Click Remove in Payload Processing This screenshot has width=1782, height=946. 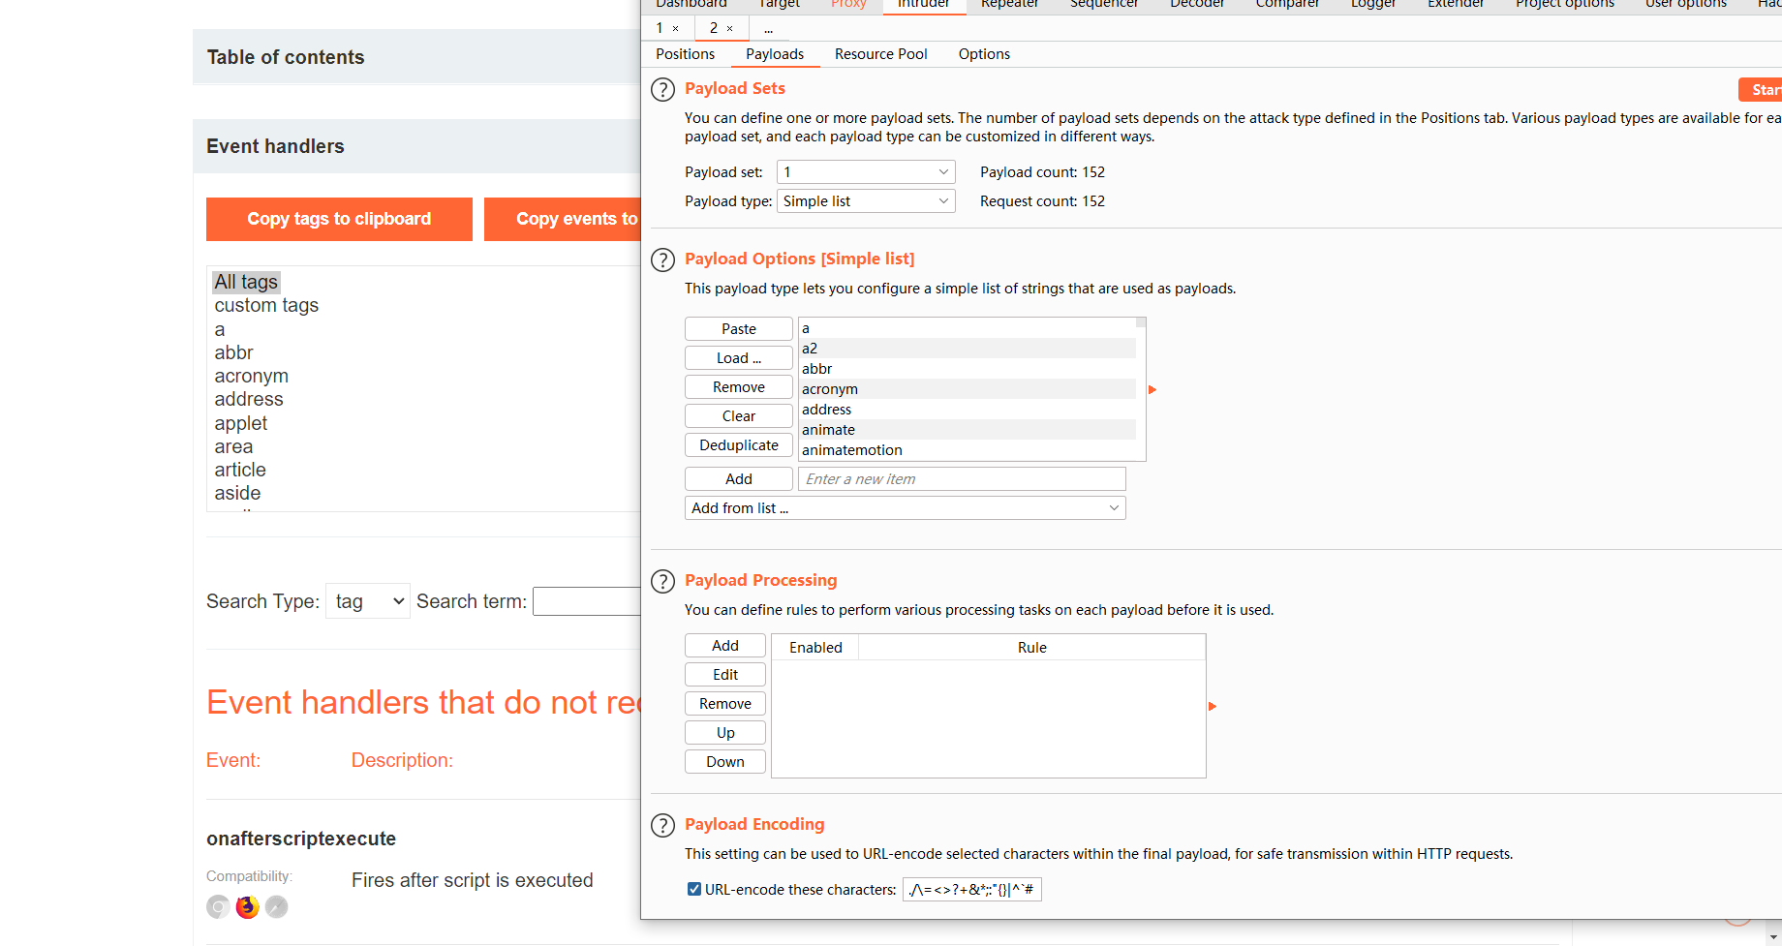click(725, 704)
